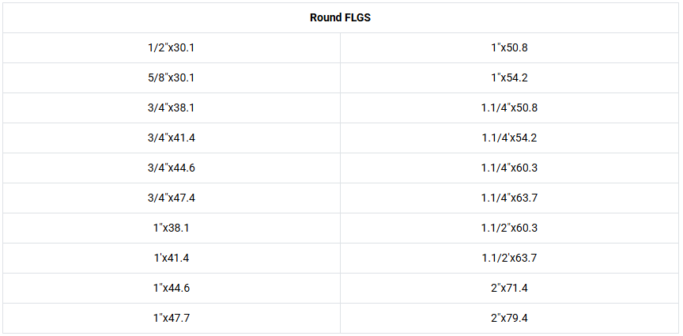Click the 1"x47.7 cell
This screenshot has height=336, width=683.
(172, 318)
